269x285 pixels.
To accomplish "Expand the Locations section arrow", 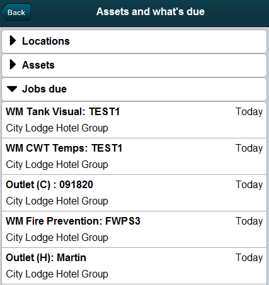I will pyautogui.click(x=13, y=40).
